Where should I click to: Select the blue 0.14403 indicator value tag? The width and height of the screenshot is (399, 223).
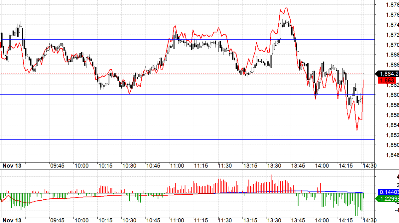coord(388,192)
